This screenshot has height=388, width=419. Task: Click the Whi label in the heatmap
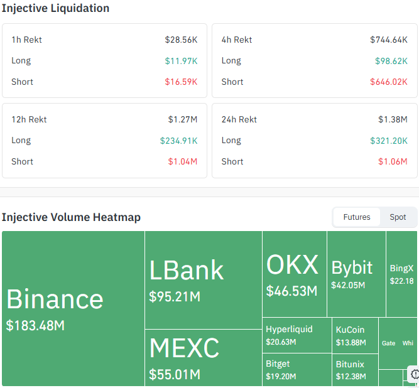click(x=408, y=343)
